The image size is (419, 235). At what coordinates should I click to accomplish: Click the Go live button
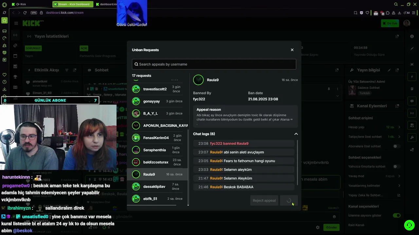(x=390, y=23)
